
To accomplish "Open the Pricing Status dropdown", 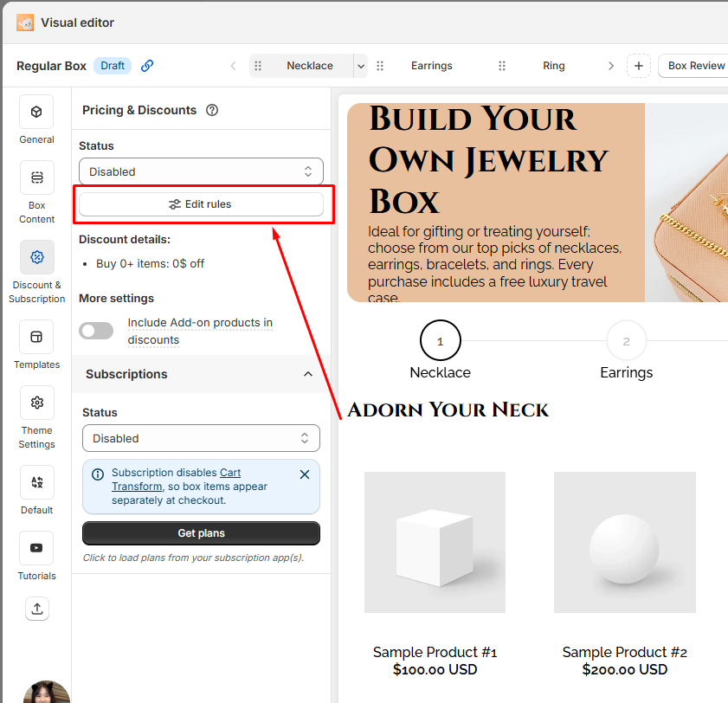I will click(201, 171).
